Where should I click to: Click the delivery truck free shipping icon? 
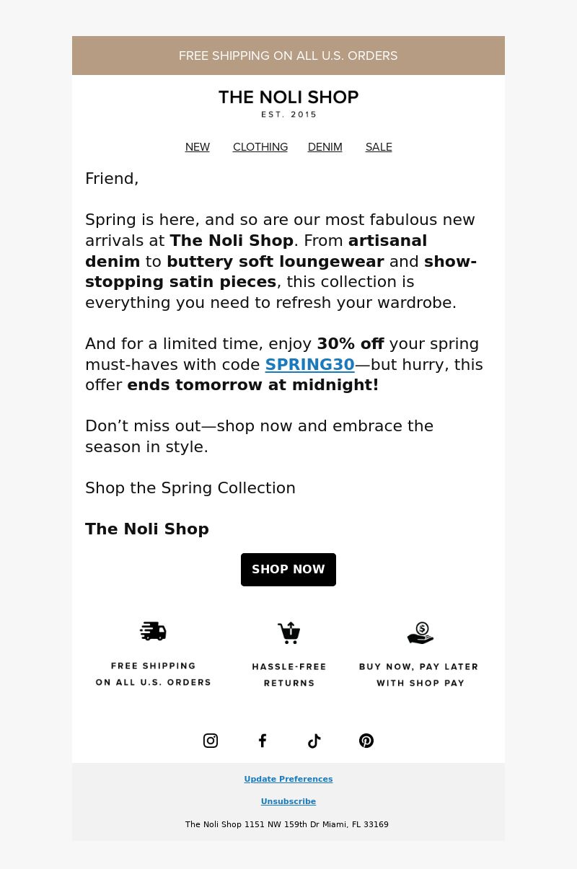coord(153,631)
